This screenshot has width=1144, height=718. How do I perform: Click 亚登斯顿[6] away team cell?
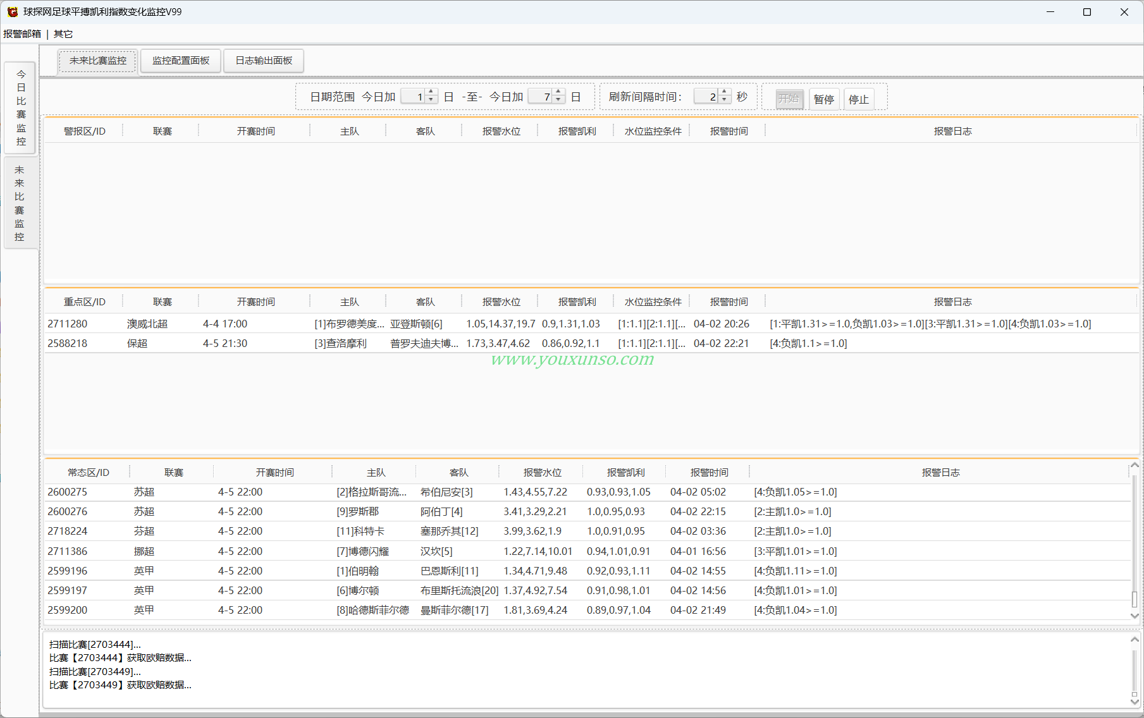coord(416,324)
